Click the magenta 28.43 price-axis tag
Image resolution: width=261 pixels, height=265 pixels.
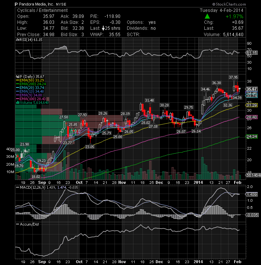(252, 117)
